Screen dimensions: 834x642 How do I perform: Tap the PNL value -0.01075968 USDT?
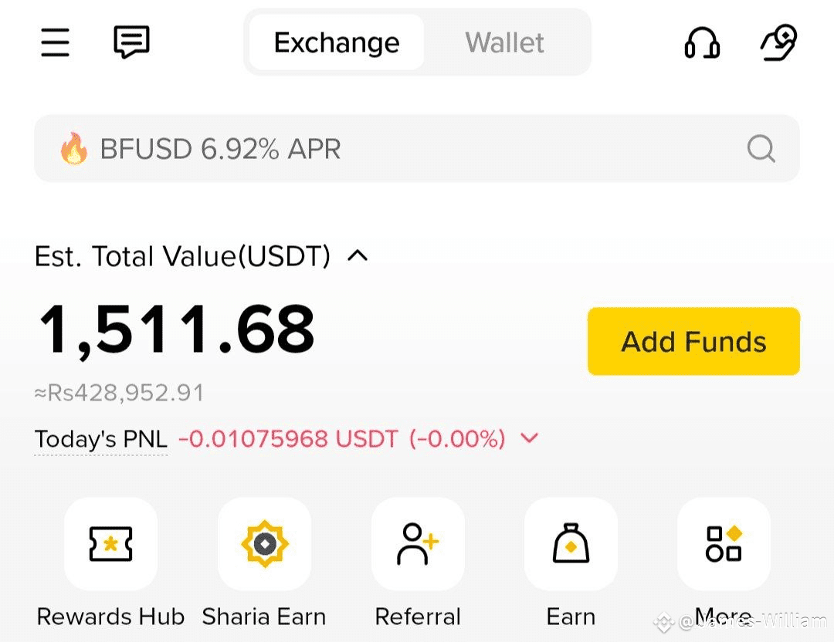(288, 439)
